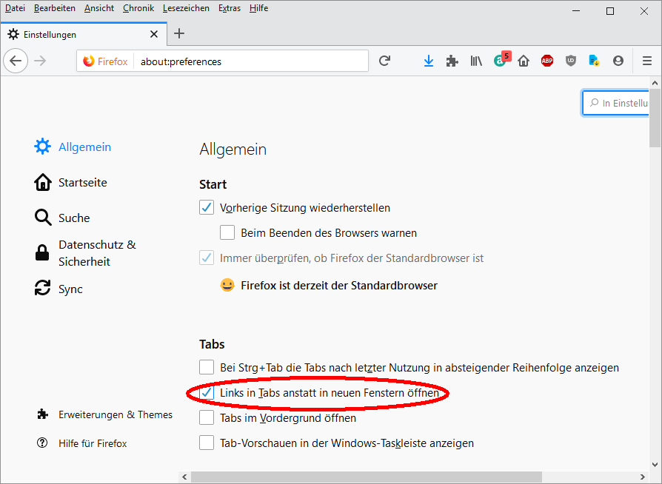This screenshot has height=484, width=662.
Task: Click the vertical scrollbar up arrow
Action: [x=655, y=83]
